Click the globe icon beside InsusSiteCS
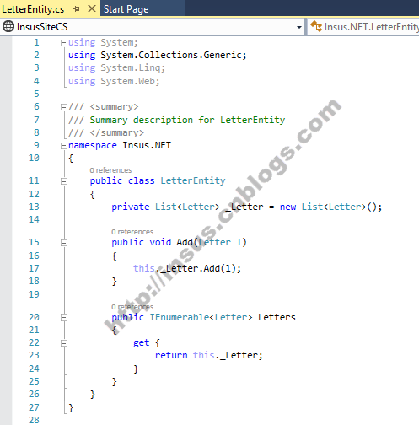419x425 pixels. tap(8, 27)
